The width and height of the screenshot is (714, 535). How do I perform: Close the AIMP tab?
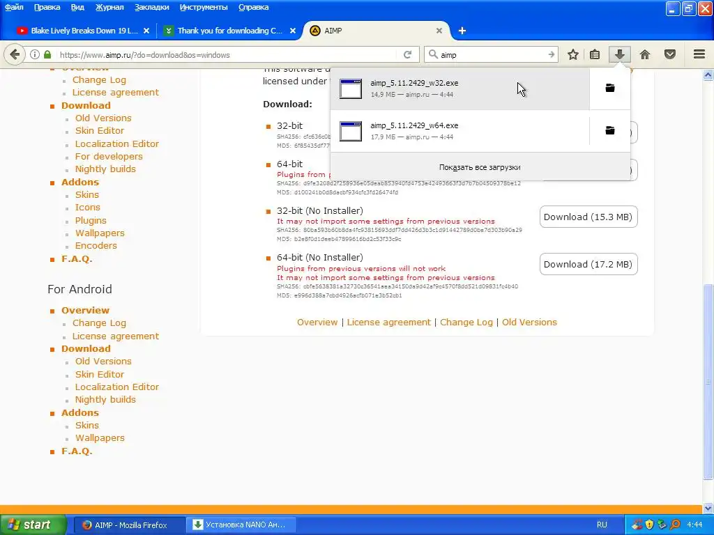(x=439, y=31)
